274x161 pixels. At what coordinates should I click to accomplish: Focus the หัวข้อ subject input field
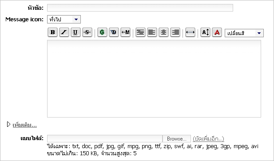pyautogui.click(x=140, y=8)
